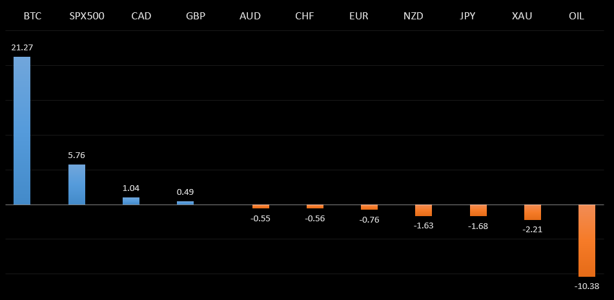Select the -2.21 value label

[x=533, y=229]
